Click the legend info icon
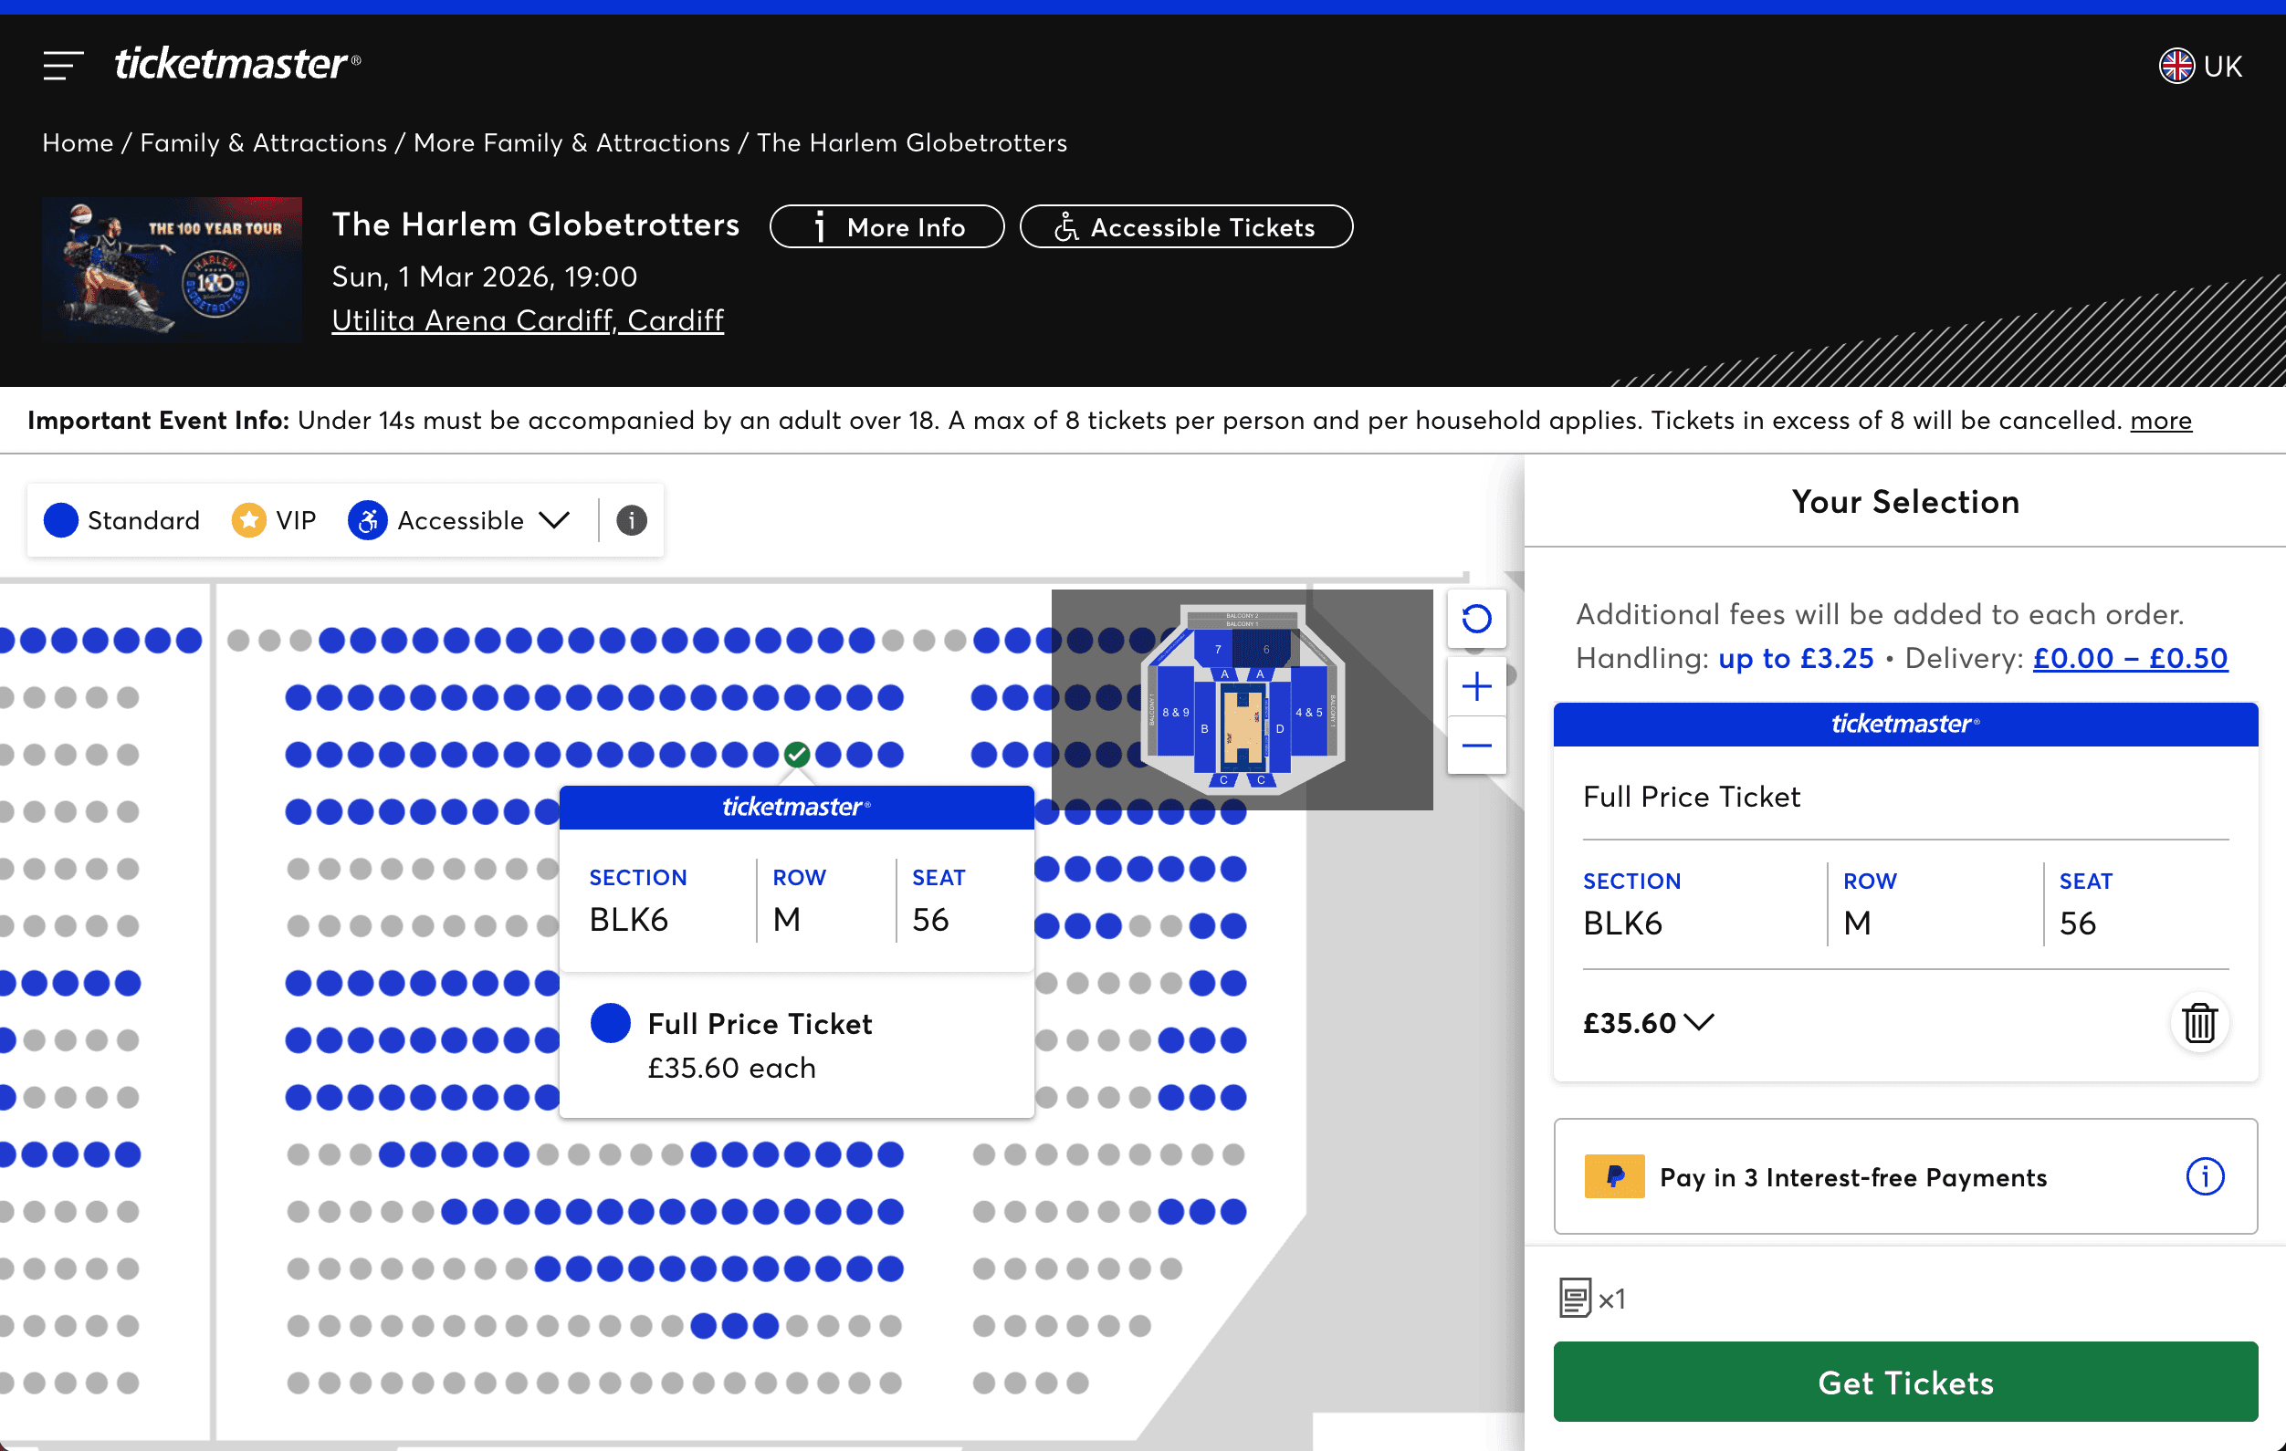Screen dimensions: 2286x1451 tap(632, 520)
